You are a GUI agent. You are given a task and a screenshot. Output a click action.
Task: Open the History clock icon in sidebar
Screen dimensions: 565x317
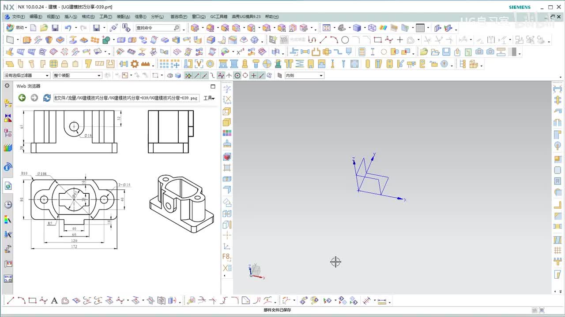pos(8,205)
